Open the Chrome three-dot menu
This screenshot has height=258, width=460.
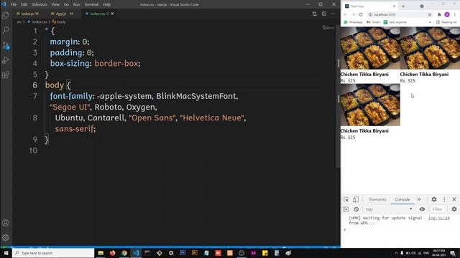455,14
